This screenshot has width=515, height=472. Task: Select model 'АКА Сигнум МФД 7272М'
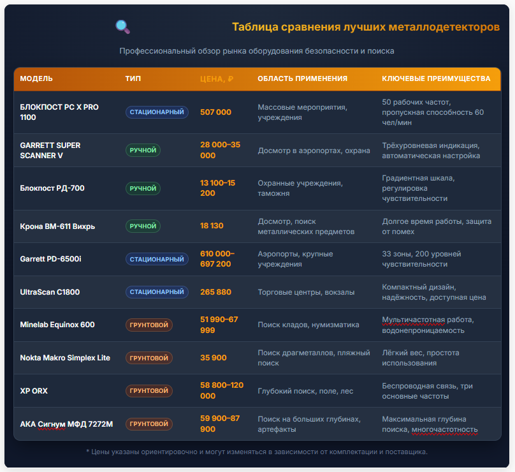pyautogui.click(x=66, y=424)
